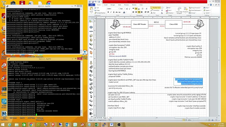This screenshot has width=226, height=127.
Task: Toggle highlighted align right paragraph button
Action: pyautogui.click(x=139, y=12)
